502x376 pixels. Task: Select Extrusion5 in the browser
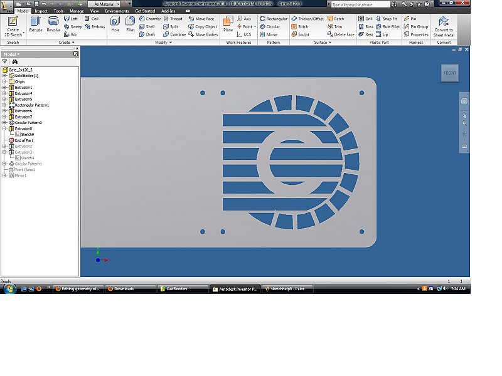(x=21, y=99)
